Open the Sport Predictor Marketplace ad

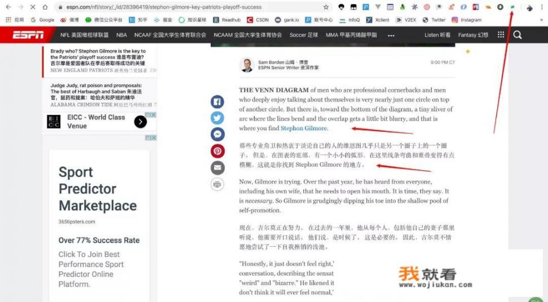tap(98, 189)
